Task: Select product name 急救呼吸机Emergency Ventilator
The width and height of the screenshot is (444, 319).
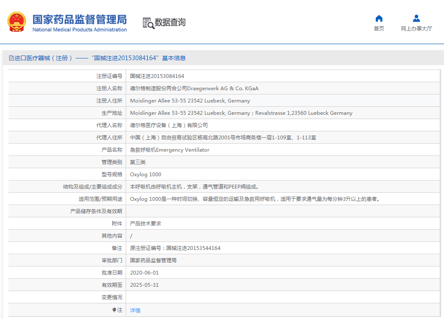Action: coord(170,150)
